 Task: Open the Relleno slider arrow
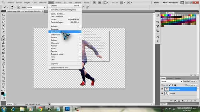tap(197, 85)
